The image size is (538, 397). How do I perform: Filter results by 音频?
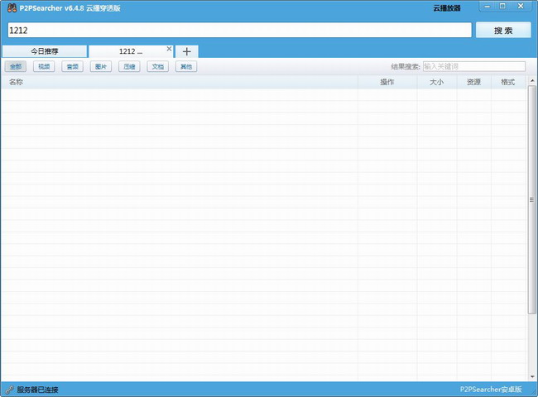pos(72,66)
